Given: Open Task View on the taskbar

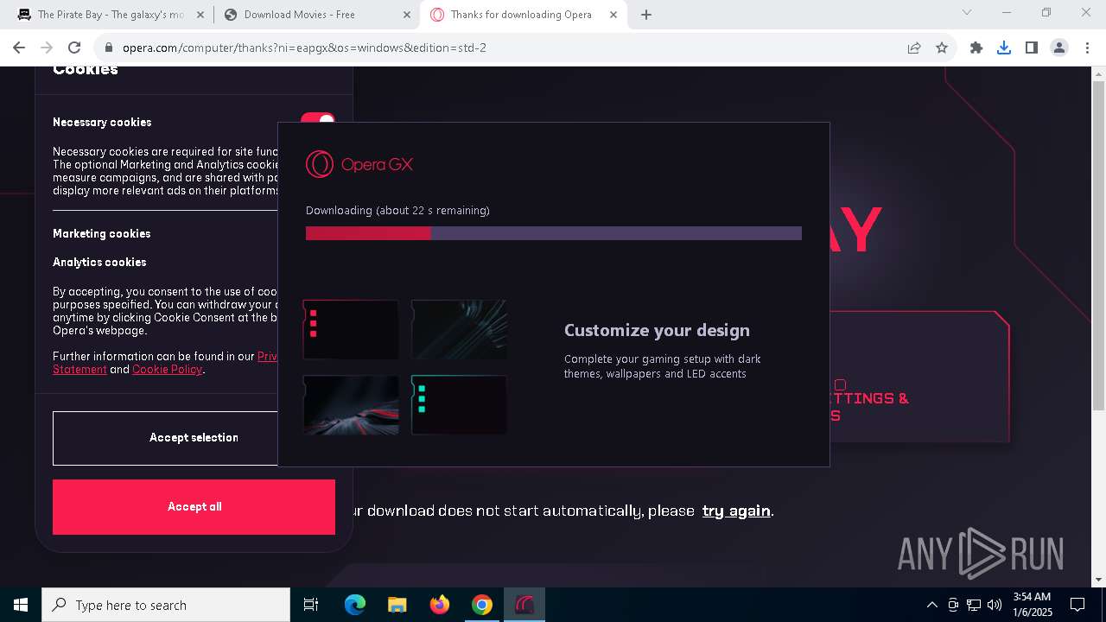Looking at the screenshot, I should (311, 605).
